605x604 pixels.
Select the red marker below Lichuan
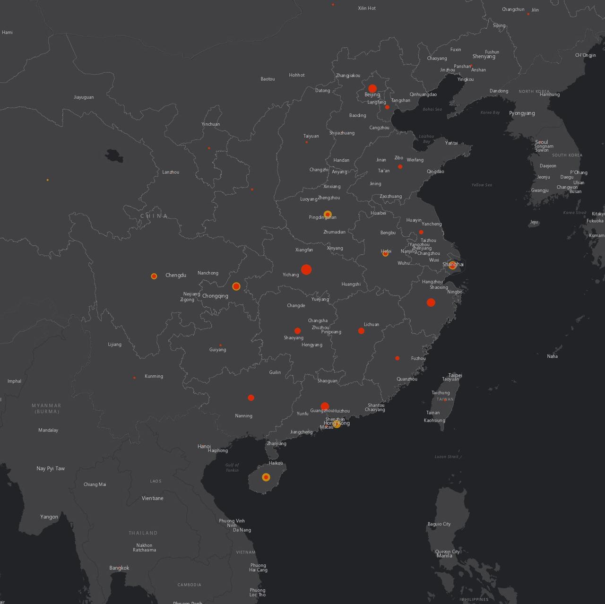tap(361, 331)
